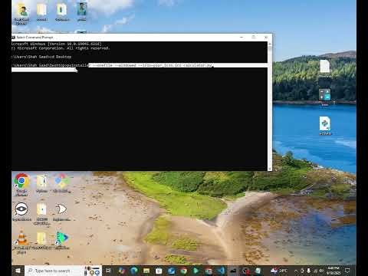Open the Windows Start menu
The width and height of the screenshot is (368, 276).
[x=18, y=271]
